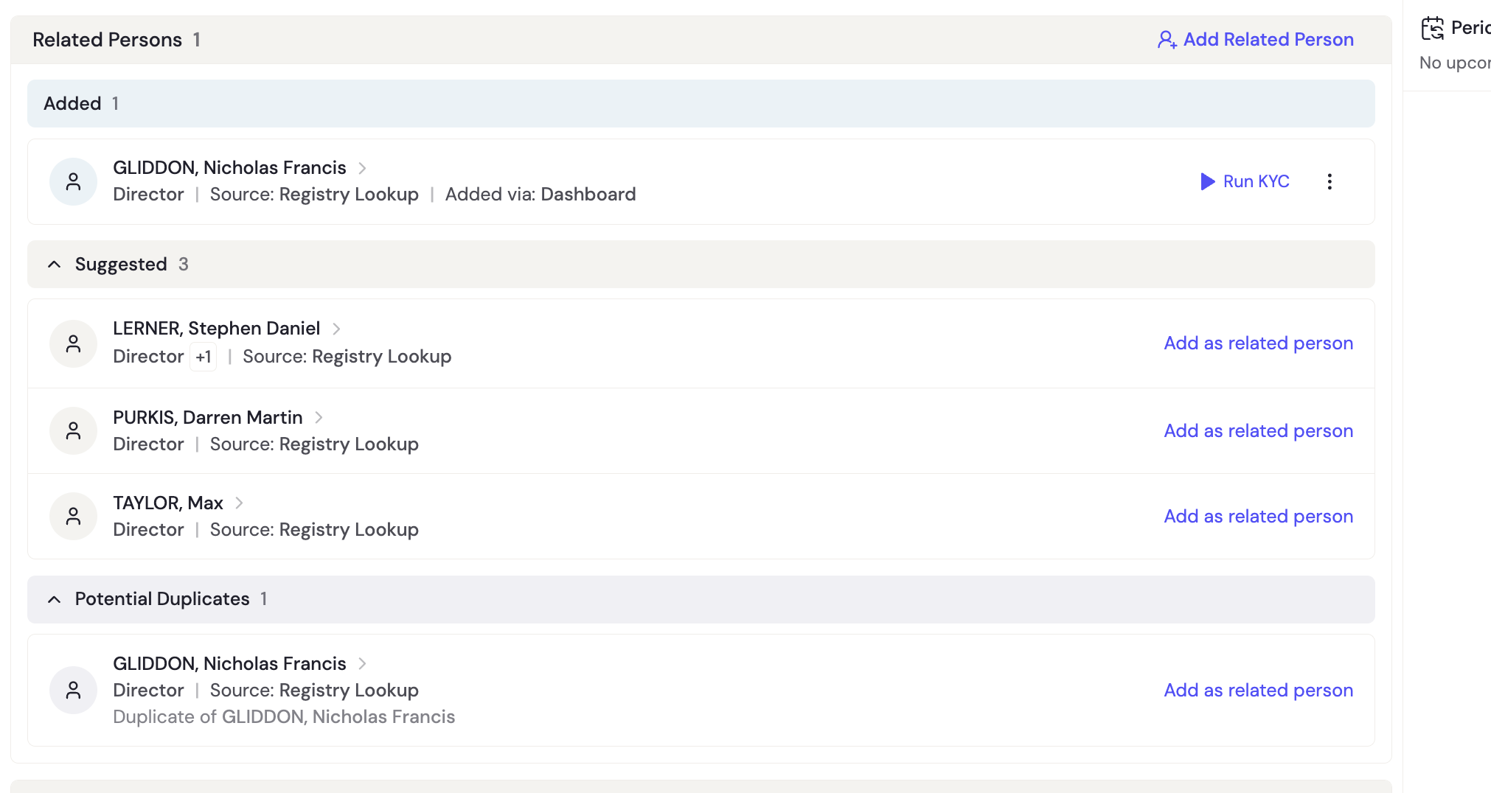Screen dimensions: 1491x793
Task: Click the Add Related Person user-plus icon
Action: (1167, 40)
